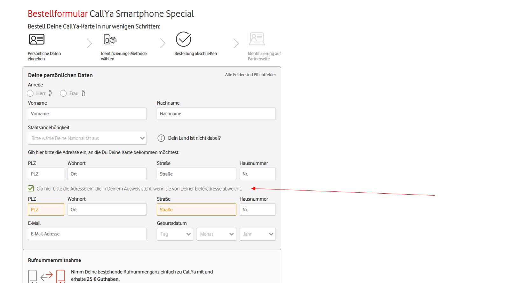Viewport: 505px width, 283px height.
Task: Uncheck the differing ID address checkbox
Action: point(31,189)
